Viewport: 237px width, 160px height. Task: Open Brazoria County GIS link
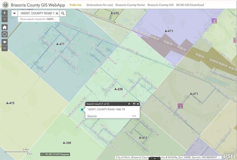pos(161,5)
